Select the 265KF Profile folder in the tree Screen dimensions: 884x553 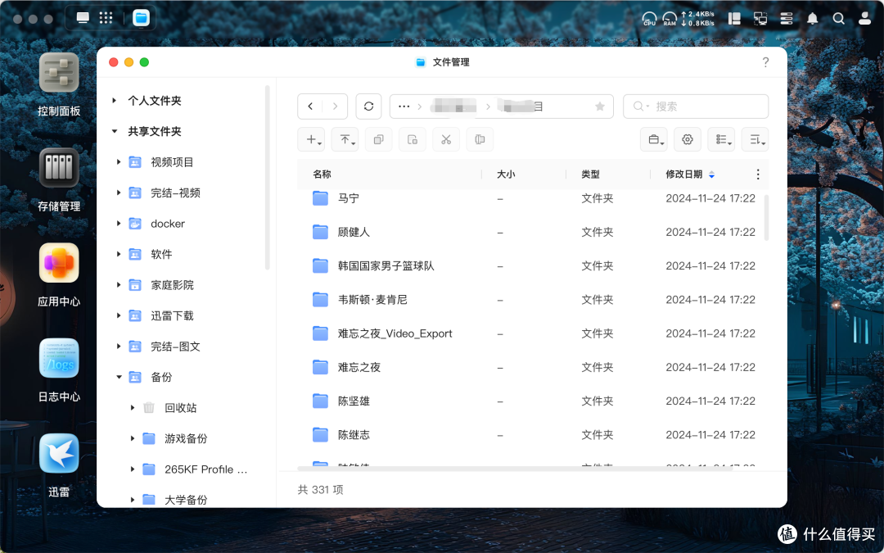(205, 469)
